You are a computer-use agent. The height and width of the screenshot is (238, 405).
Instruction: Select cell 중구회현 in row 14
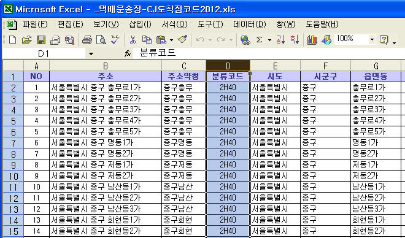pyautogui.click(x=183, y=220)
